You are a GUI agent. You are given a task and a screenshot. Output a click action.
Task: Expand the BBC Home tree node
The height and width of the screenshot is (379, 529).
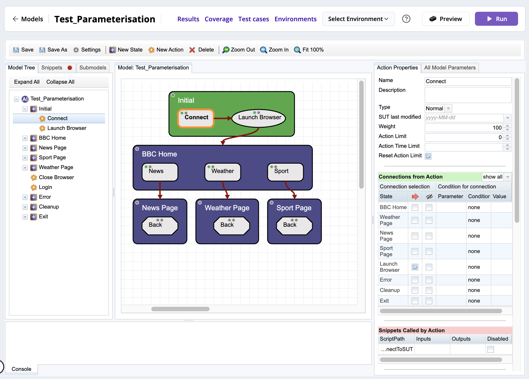25,138
